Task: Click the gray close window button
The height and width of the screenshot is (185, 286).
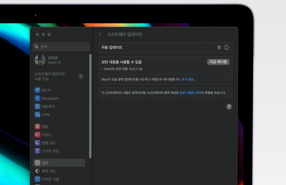Action: point(37,35)
